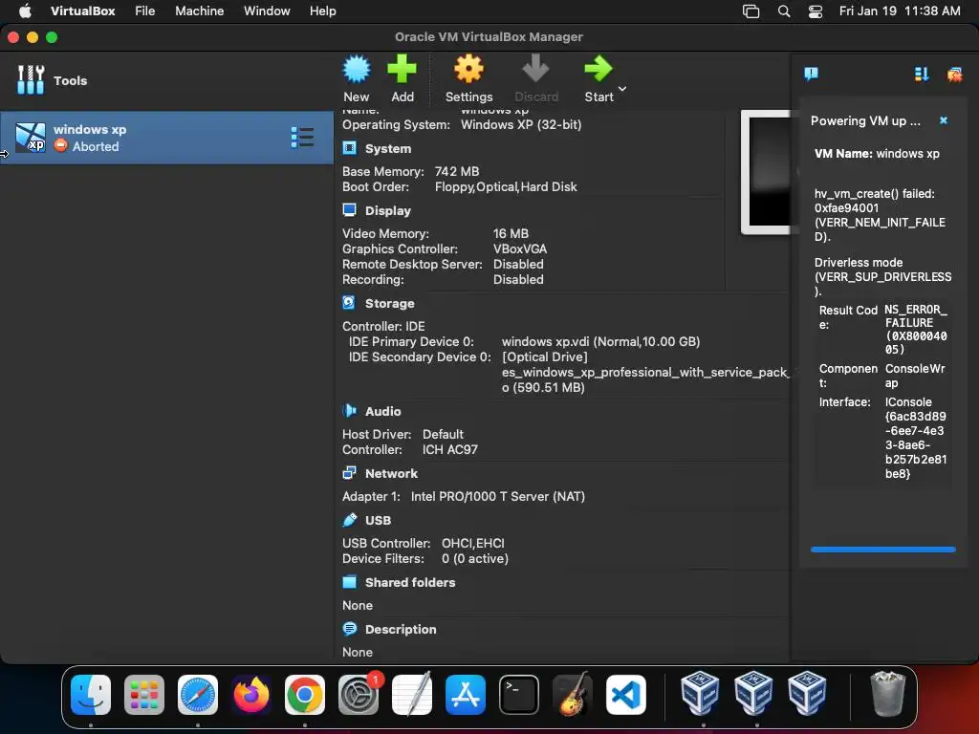Select the Tools entry in sidebar
The height and width of the screenshot is (734, 979).
tap(166, 80)
